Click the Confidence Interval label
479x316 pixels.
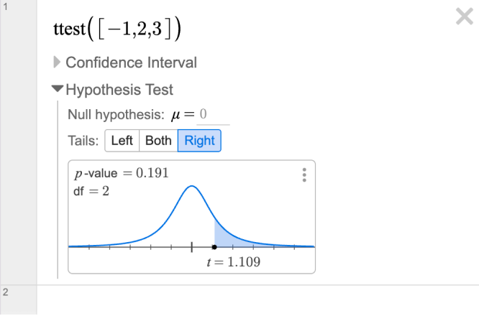click(x=131, y=62)
